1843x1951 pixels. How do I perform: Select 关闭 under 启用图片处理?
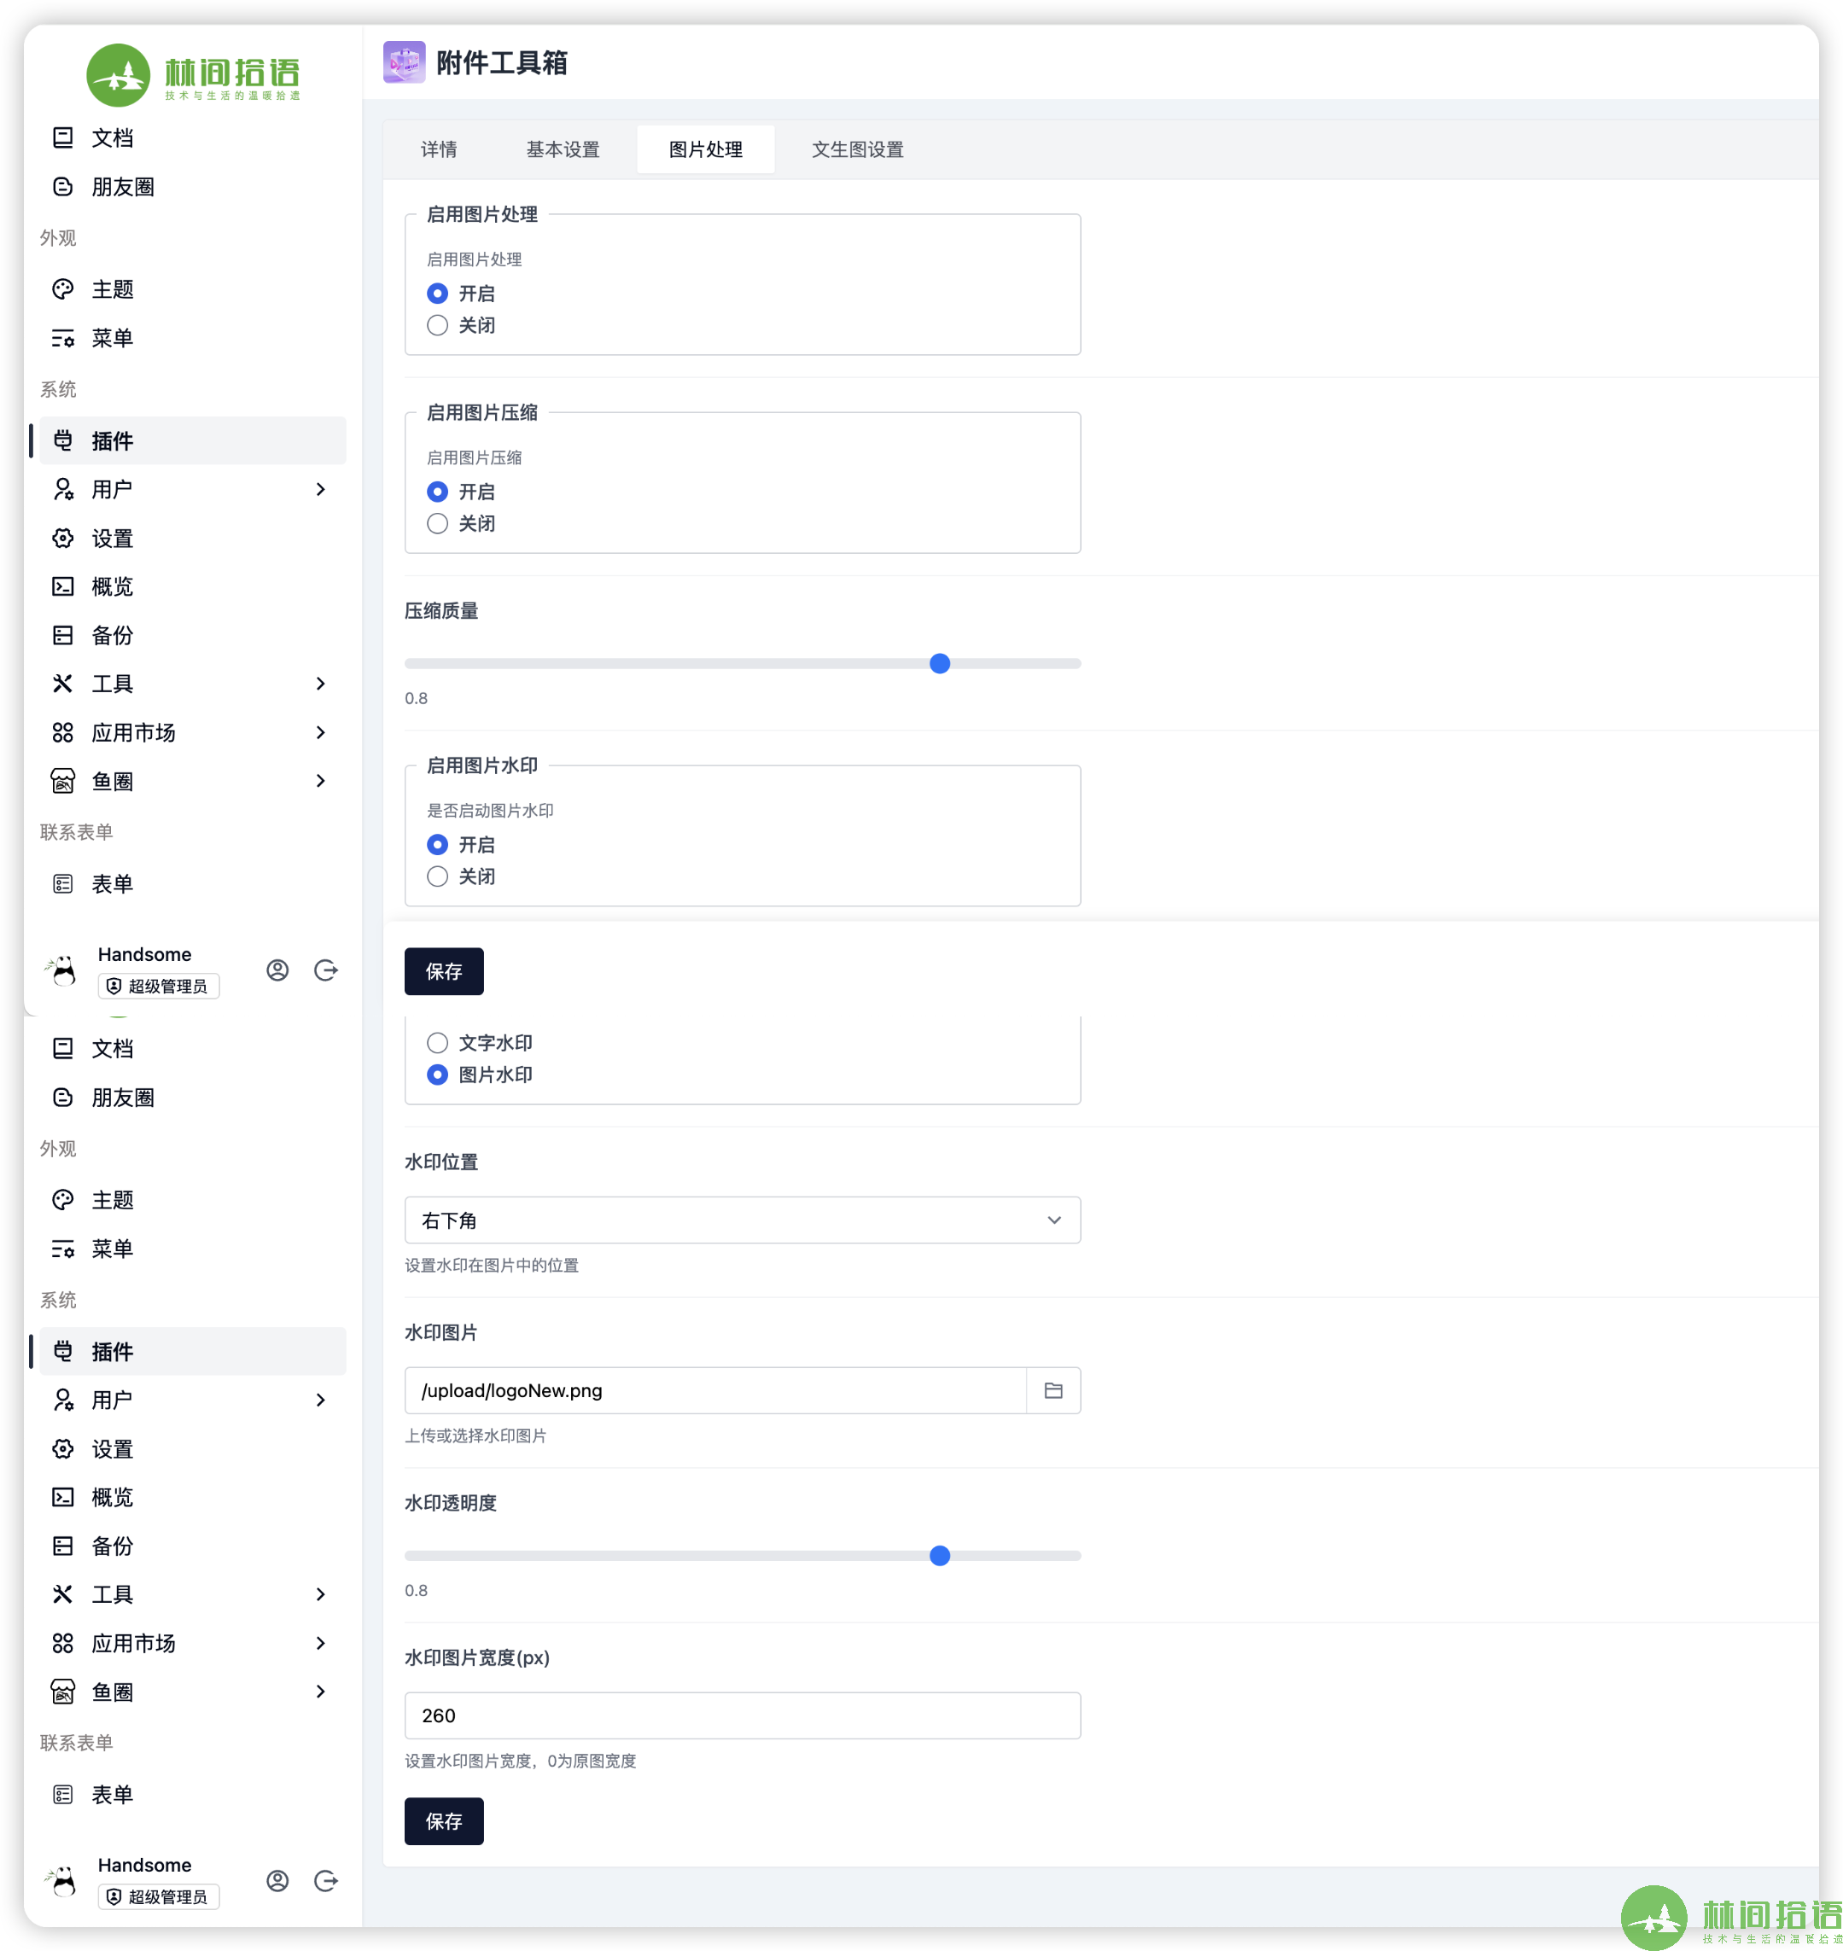coord(437,325)
